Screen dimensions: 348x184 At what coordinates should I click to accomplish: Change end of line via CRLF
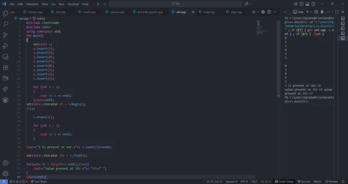(254, 181)
